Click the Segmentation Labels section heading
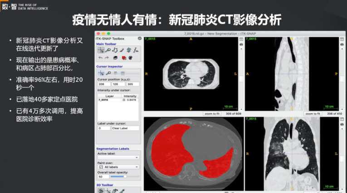Image resolution: width=347 pixels, height=193 pixels. click(x=112, y=149)
